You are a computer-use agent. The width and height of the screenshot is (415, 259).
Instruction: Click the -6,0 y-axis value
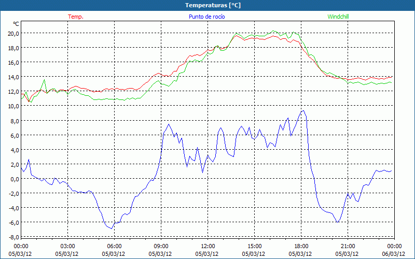point(14,223)
